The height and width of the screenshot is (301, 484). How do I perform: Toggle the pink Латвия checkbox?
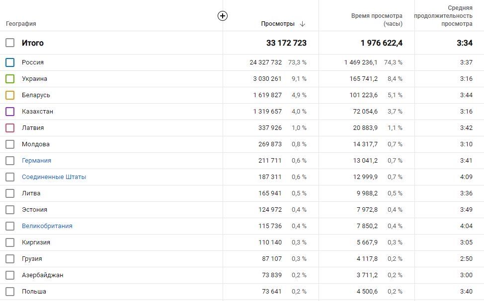coord(10,128)
